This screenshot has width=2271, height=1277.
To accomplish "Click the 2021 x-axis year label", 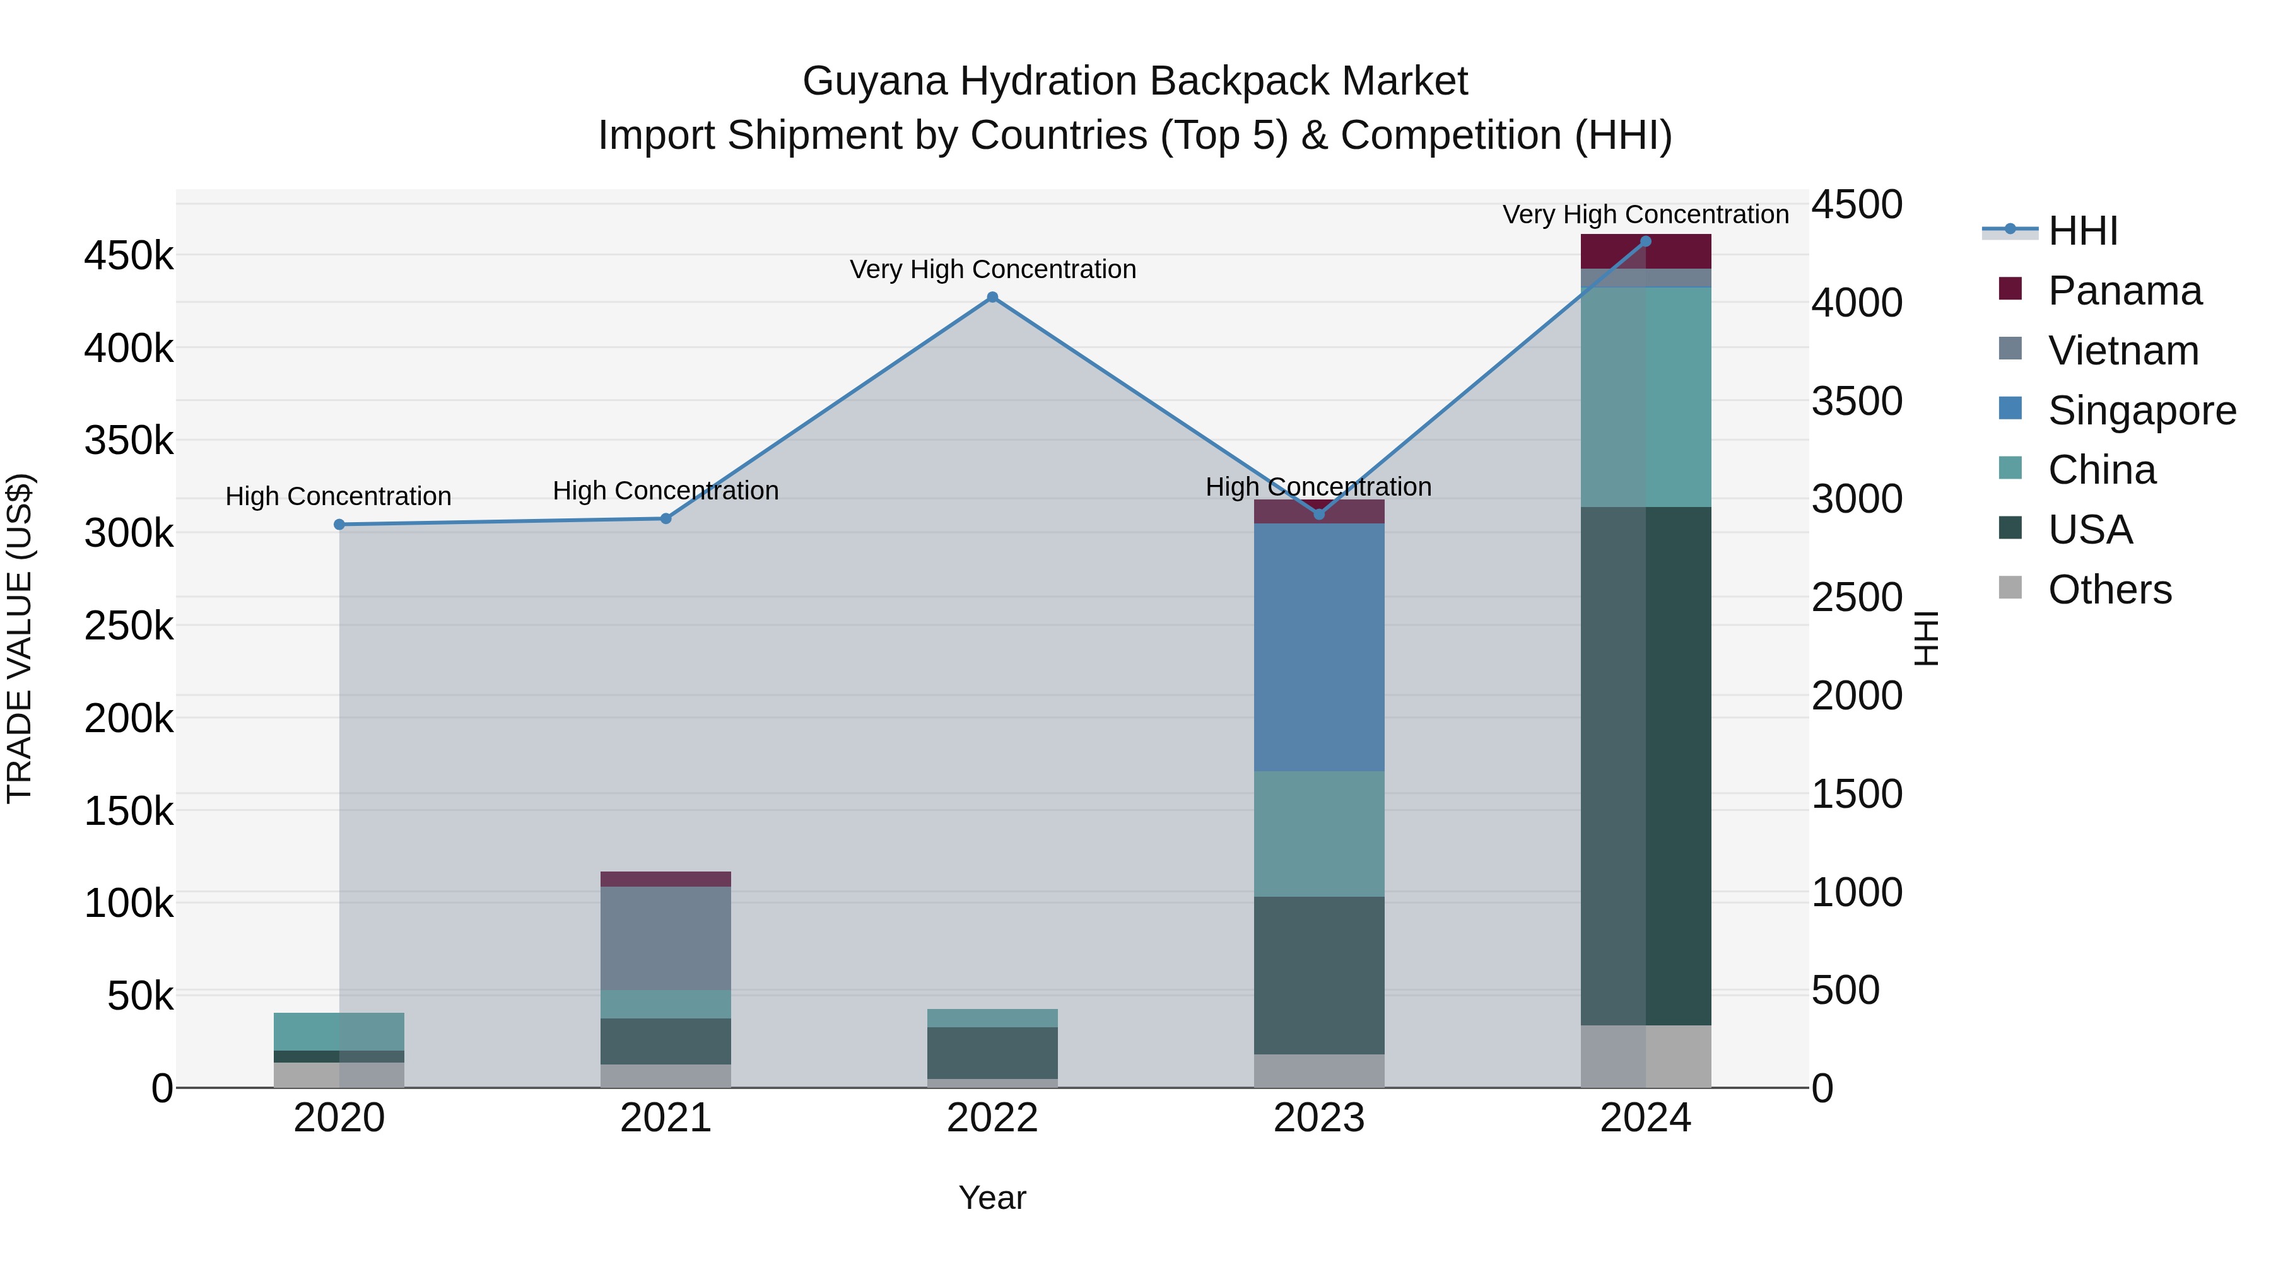I will (667, 1118).
